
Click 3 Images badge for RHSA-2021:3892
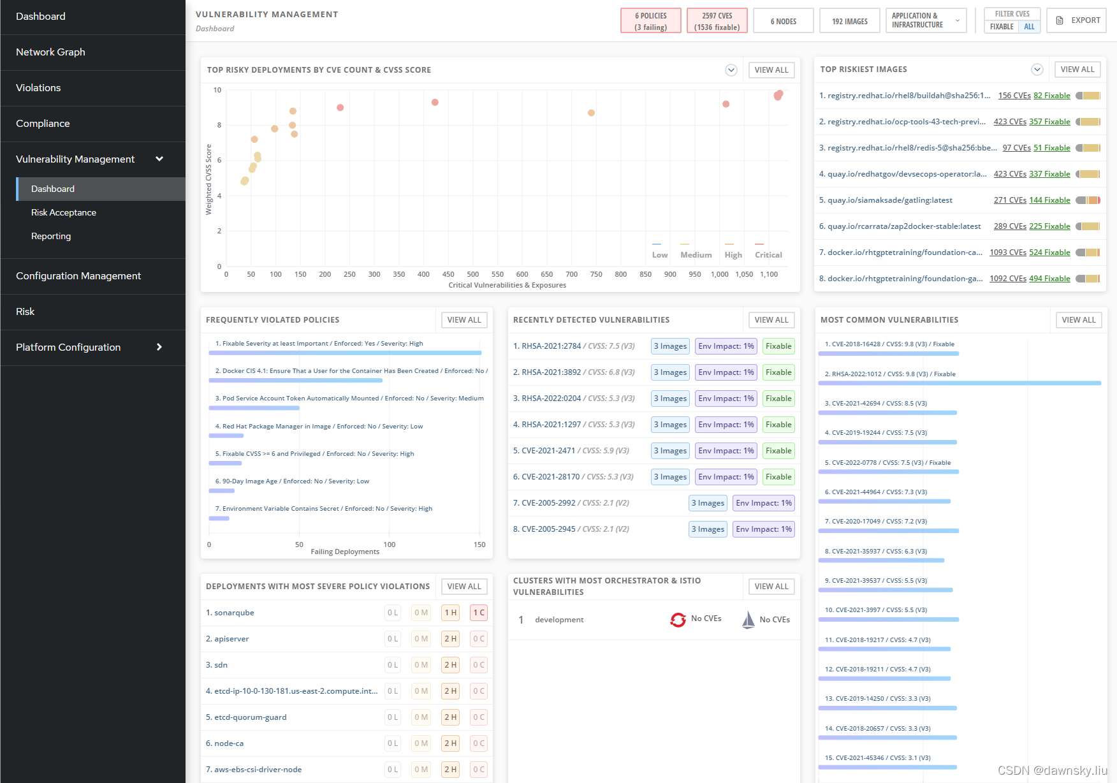670,372
